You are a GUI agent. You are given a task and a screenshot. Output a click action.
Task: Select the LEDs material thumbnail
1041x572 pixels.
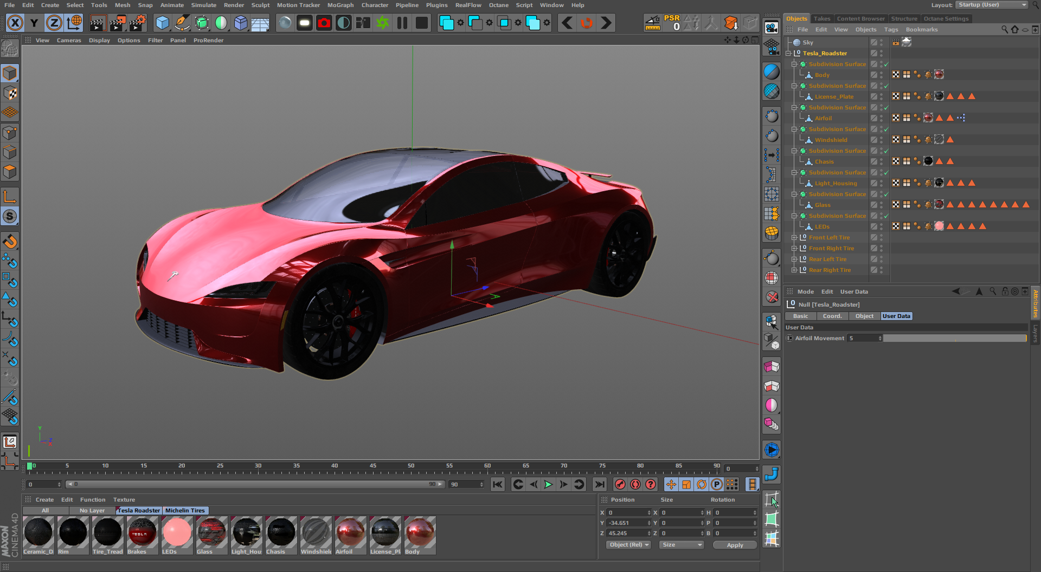pyautogui.click(x=177, y=532)
